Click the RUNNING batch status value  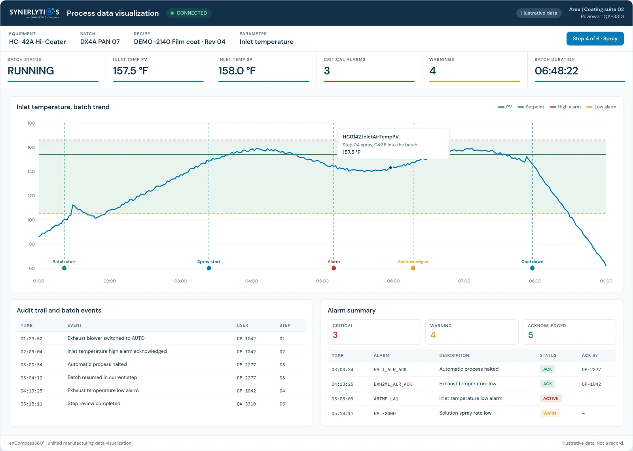click(x=31, y=71)
